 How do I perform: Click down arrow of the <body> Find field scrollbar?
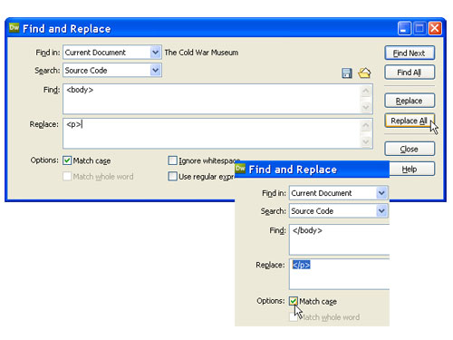[366, 107]
